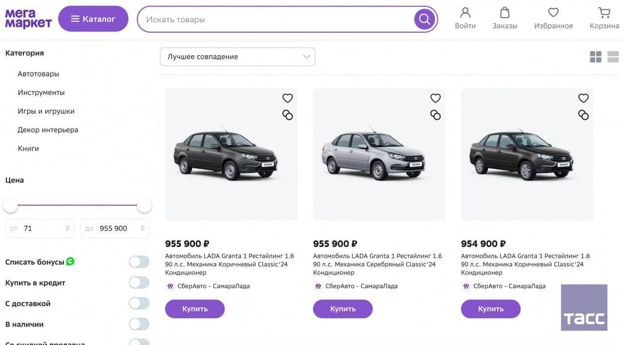The height and width of the screenshot is (345, 624).
Task: Enable С доставкой filter switch
Action: tap(139, 304)
